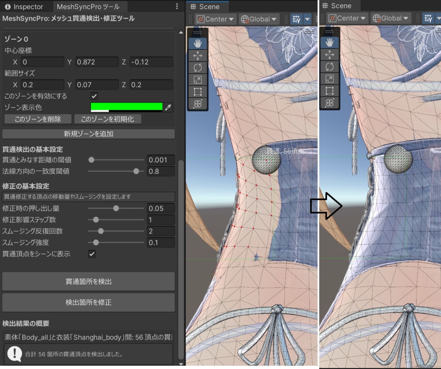
Task: Switch handle orientation using the Global dropdown
Action: pos(259,19)
